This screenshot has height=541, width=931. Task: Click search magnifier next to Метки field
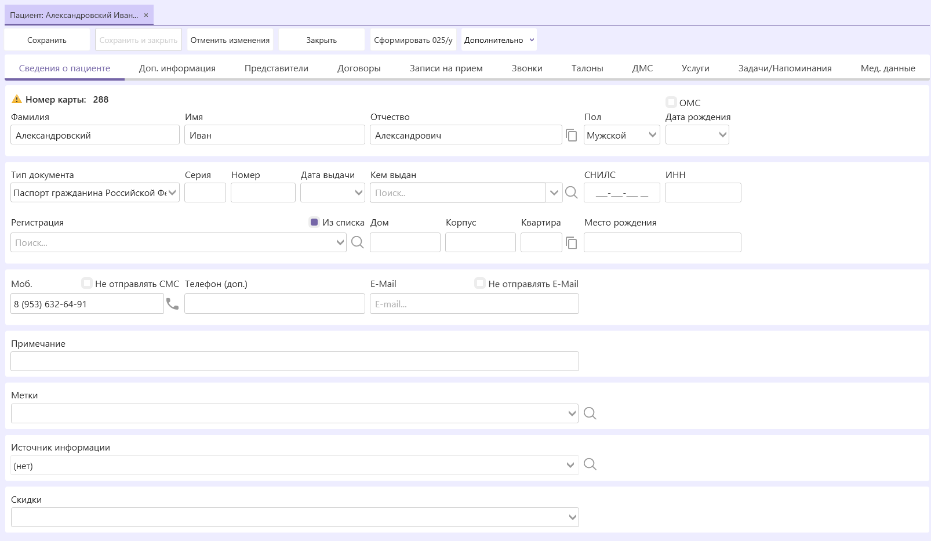pyautogui.click(x=590, y=413)
